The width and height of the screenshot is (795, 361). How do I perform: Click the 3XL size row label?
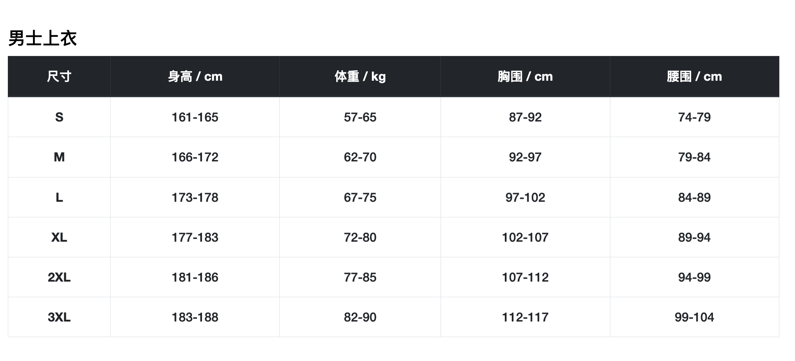(59, 317)
